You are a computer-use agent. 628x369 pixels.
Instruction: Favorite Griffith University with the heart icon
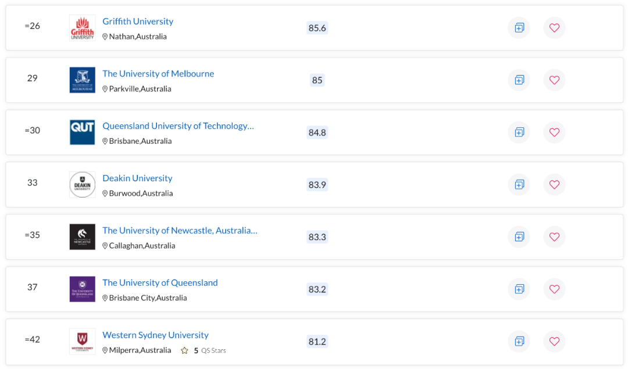[554, 28]
